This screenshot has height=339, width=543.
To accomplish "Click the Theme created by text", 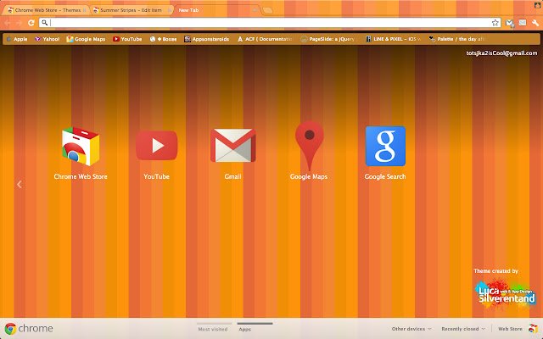I will click(x=495, y=271).
